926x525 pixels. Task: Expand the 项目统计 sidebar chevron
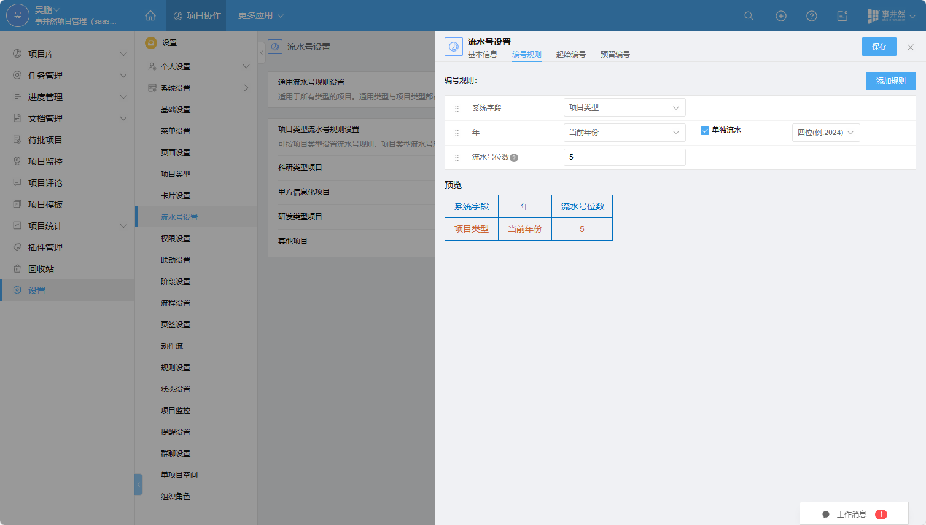(123, 226)
